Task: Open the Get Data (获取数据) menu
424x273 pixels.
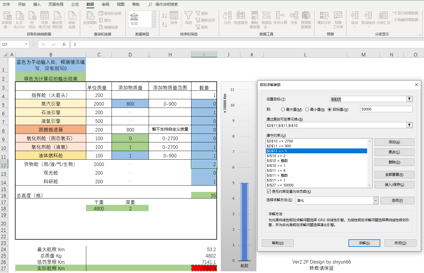Action: [7, 20]
